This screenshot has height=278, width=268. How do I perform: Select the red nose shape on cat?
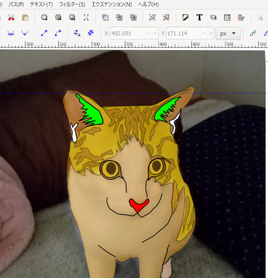pyautogui.click(x=139, y=205)
